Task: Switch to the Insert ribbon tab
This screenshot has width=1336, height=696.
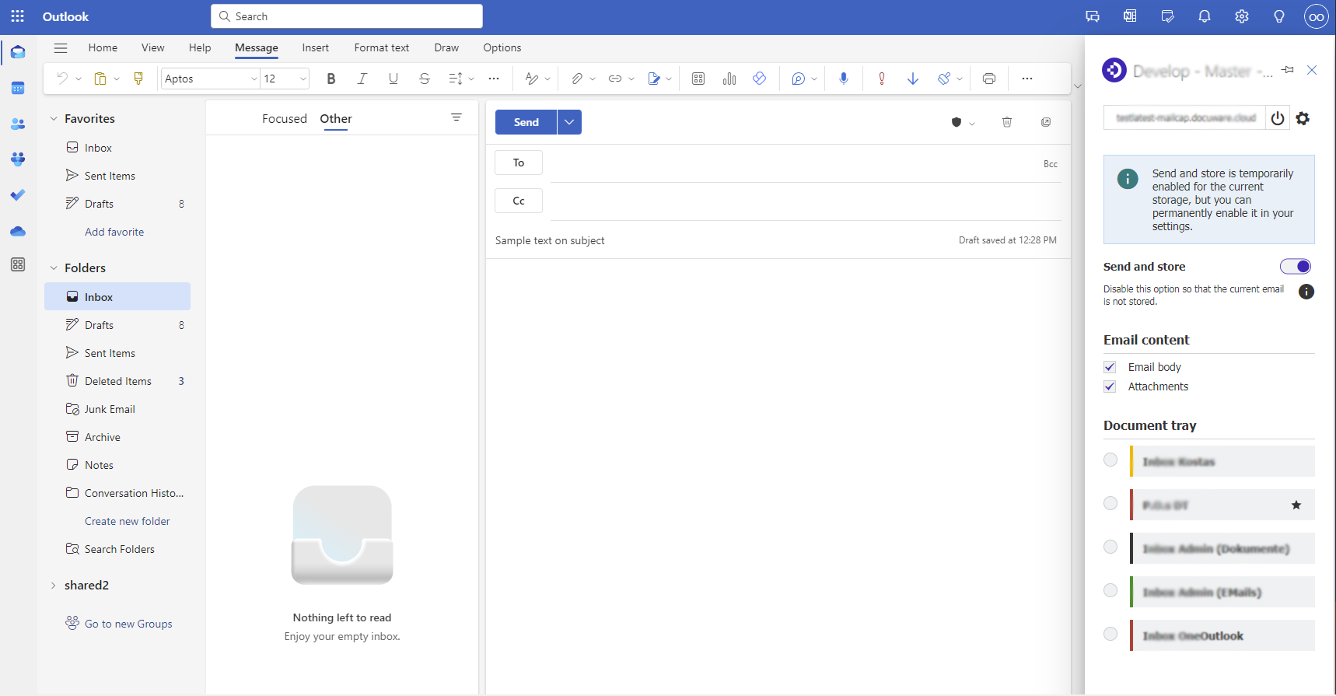Action: coord(315,48)
